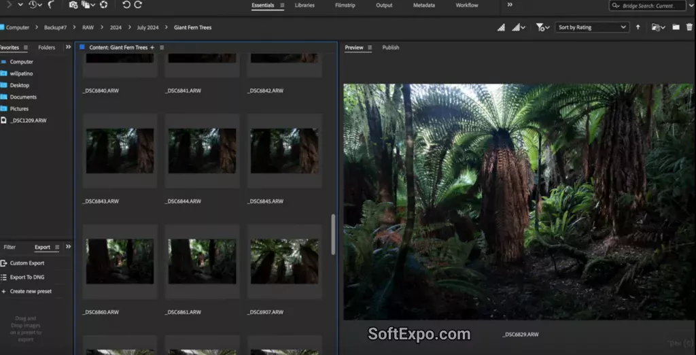Show more workspaces with double chevron

click(x=510, y=5)
